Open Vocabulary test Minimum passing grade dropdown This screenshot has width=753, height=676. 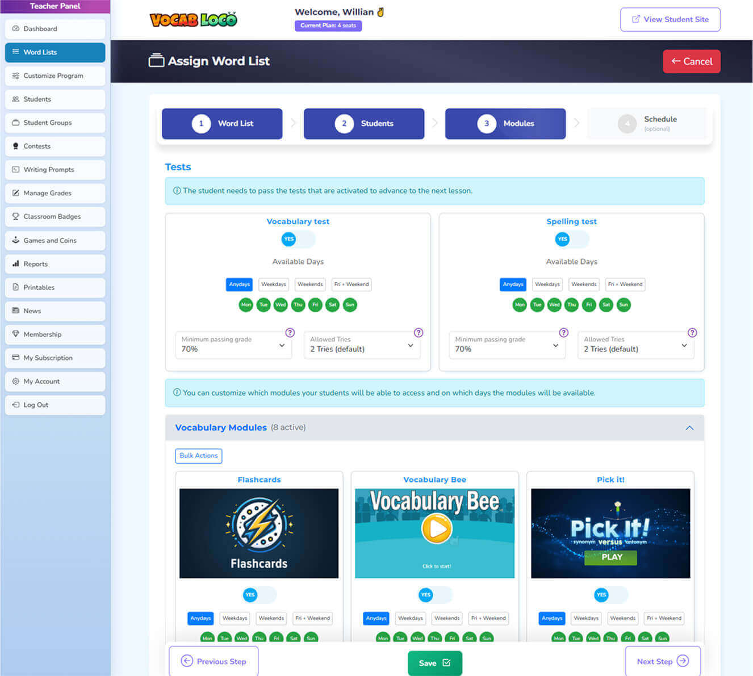[x=233, y=345]
